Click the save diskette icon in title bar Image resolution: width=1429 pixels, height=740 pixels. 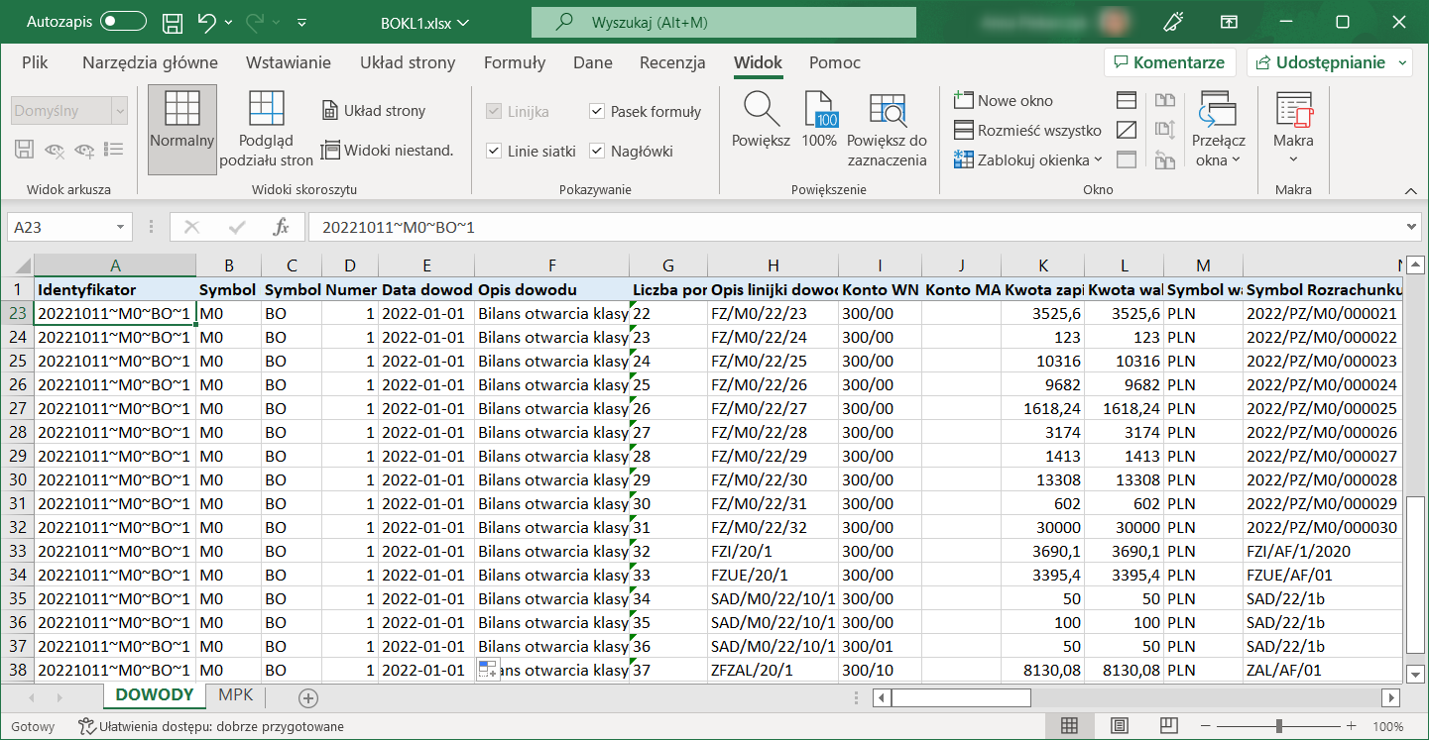(x=172, y=22)
